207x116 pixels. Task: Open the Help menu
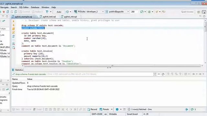(53, 7)
